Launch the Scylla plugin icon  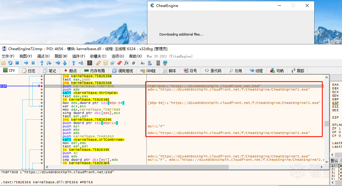tap(89, 63)
